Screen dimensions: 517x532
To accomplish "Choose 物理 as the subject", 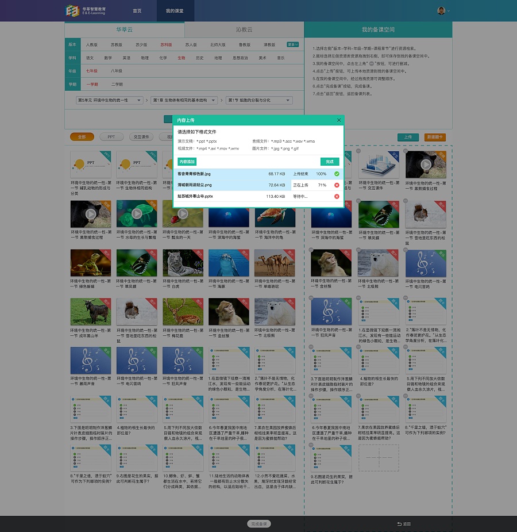I will [145, 58].
